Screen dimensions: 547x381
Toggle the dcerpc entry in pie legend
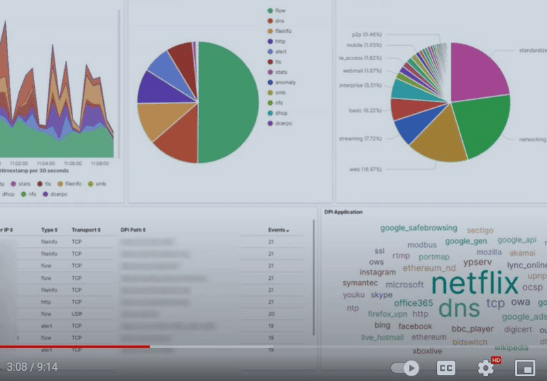[280, 123]
